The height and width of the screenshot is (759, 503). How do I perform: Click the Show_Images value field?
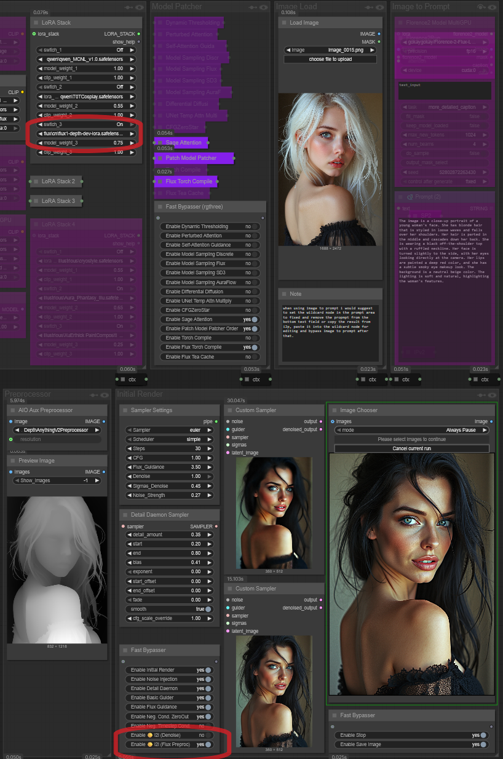coord(57,480)
